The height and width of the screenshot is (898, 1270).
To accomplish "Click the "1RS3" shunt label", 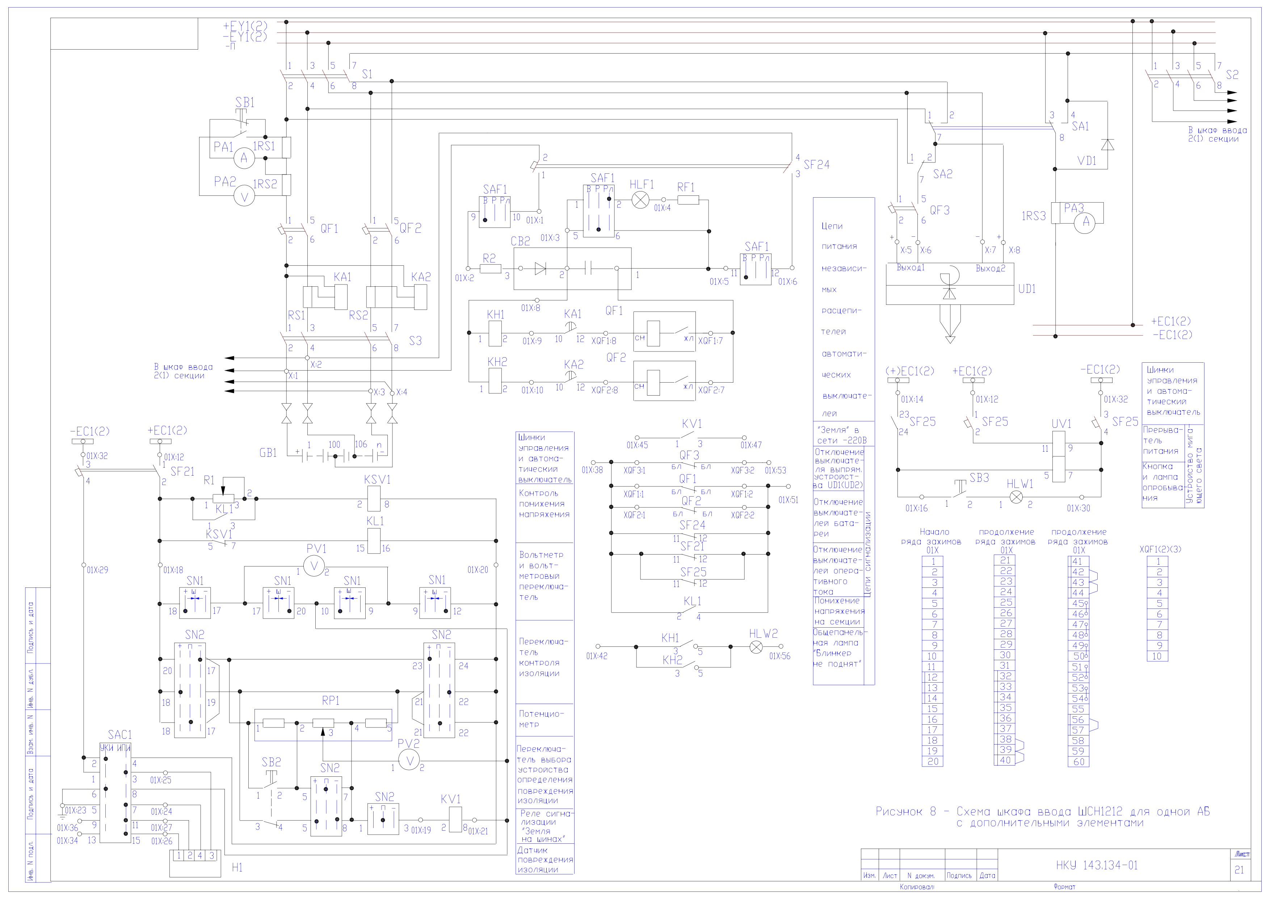I will [x=1033, y=216].
